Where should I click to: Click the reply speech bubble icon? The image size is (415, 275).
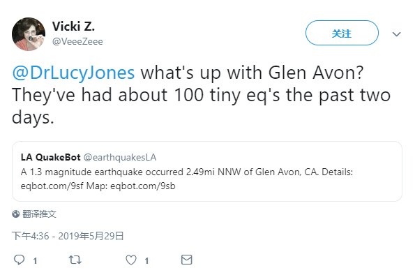coord(19,260)
